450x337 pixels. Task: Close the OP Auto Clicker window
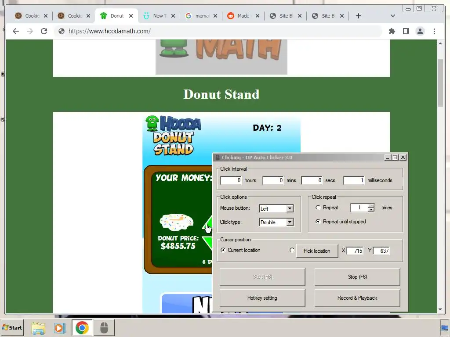[x=403, y=158]
